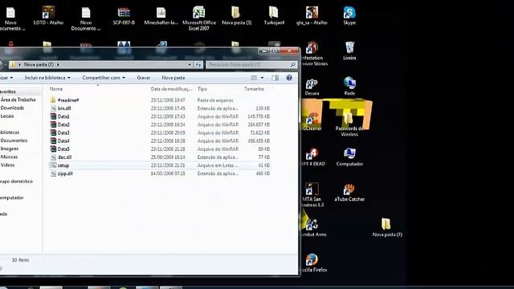Open the Left 4 Dead desktop shortcut
Image resolution: width=514 pixels, height=289 pixels.
[313, 157]
